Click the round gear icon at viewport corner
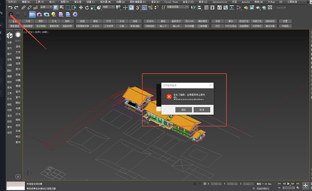This screenshot has width=312, height=191. pos(18,177)
